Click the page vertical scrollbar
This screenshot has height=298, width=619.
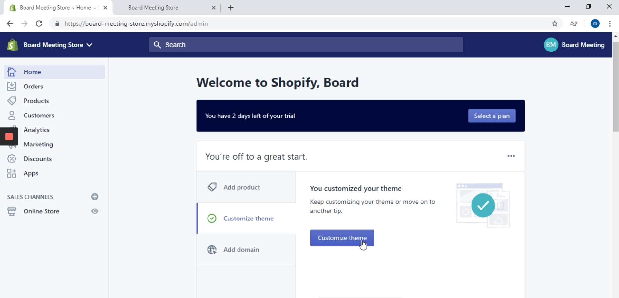615,87
